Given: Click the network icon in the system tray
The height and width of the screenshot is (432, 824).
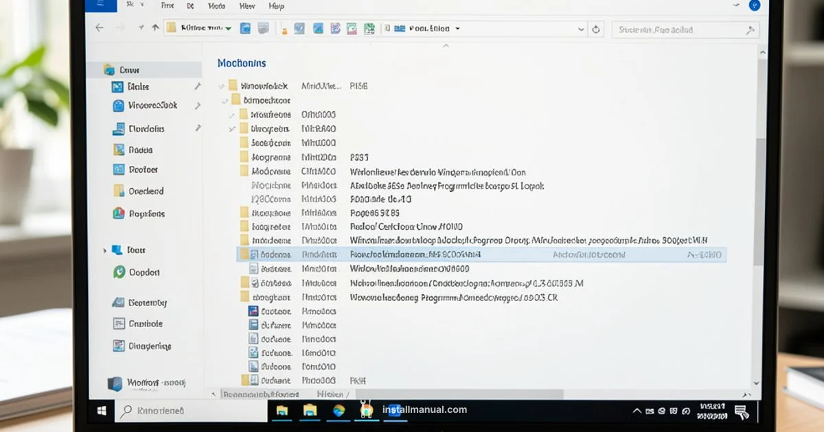Looking at the screenshot, I should (x=661, y=409).
